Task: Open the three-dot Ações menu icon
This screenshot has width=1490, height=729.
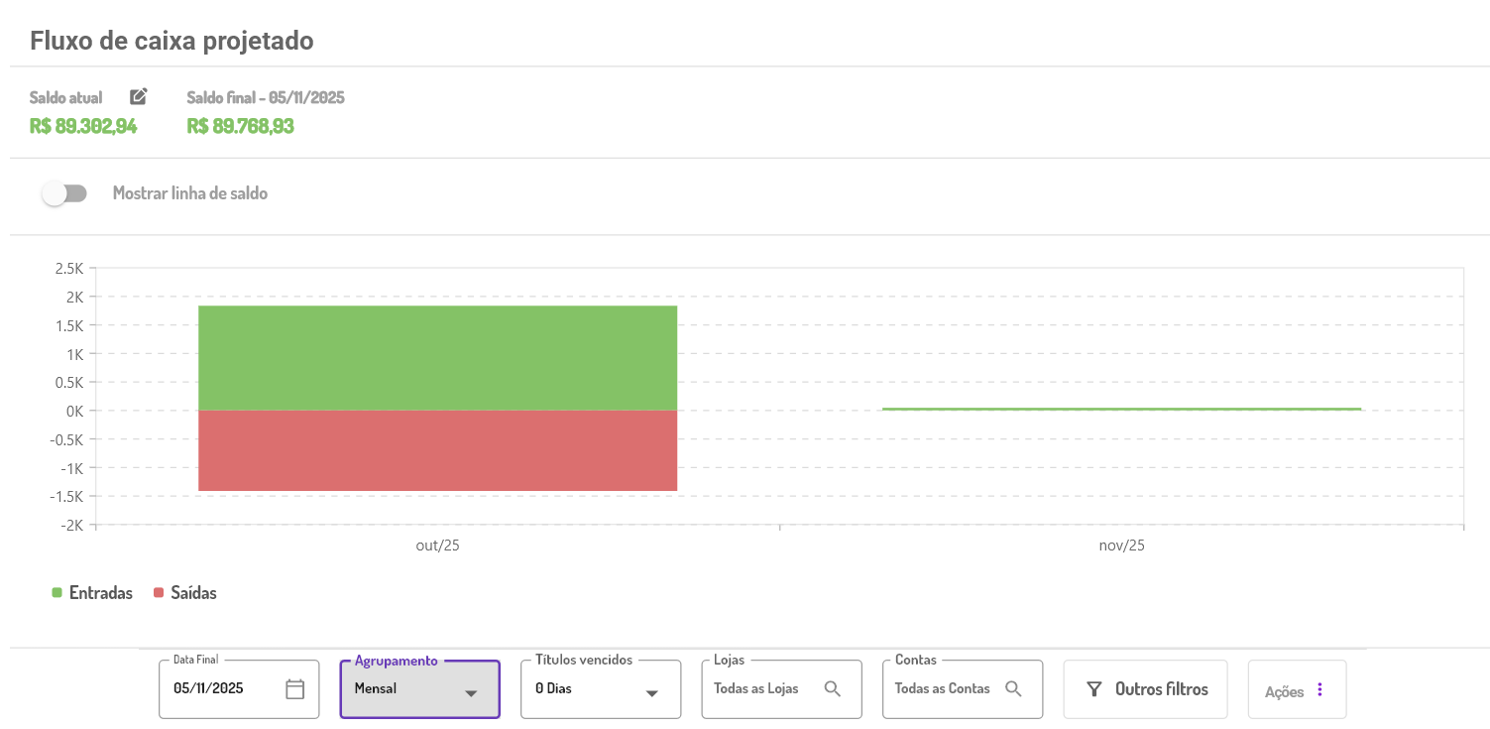Action: (x=1319, y=690)
